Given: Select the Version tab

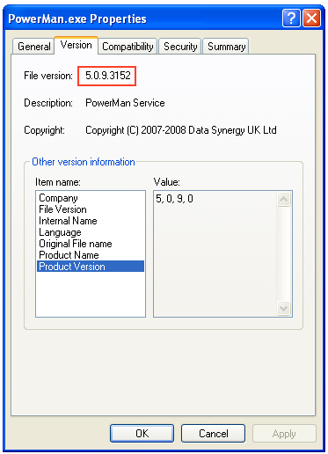Looking at the screenshot, I should pos(76,45).
